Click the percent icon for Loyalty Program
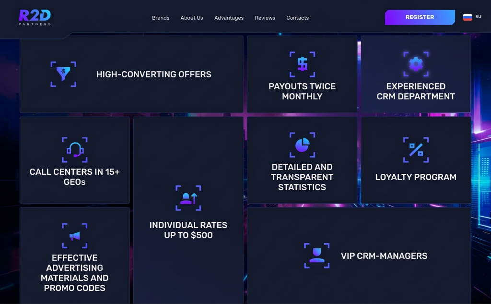This screenshot has width=491, height=304. click(x=416, y=150)
